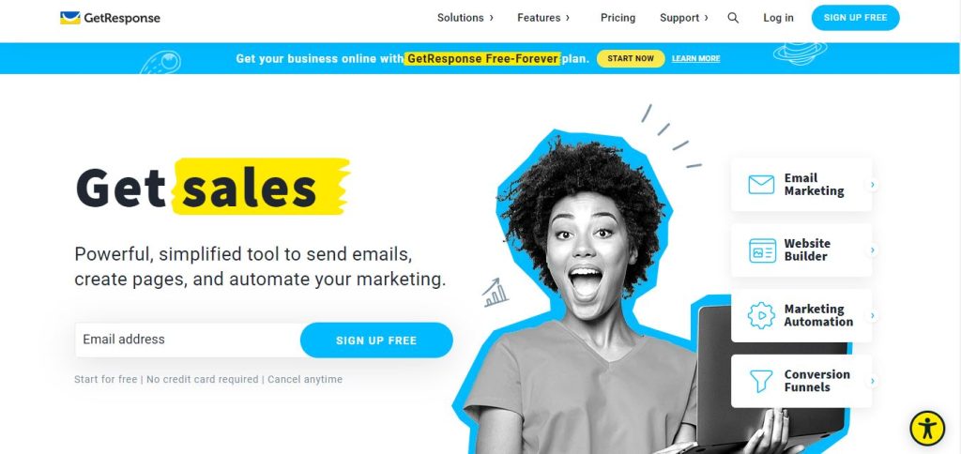
Task: Select Log in from navigation
Action: 778,18
